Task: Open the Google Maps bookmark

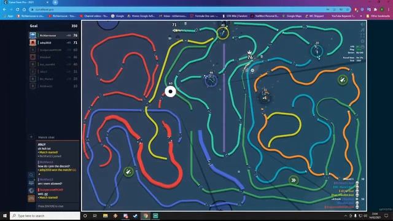Action: (x=292, y=16)
